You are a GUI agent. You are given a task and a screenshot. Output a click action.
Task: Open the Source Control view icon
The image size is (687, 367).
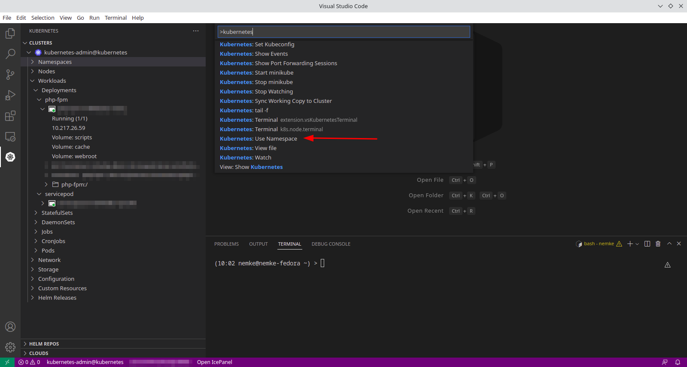(10, 75)
